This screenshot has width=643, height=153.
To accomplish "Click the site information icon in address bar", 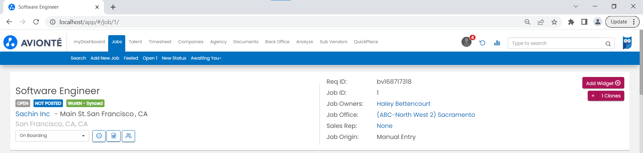I will (53, 22).
